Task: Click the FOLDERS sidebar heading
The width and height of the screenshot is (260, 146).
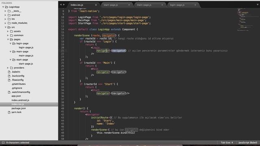Action: point(7,3)
